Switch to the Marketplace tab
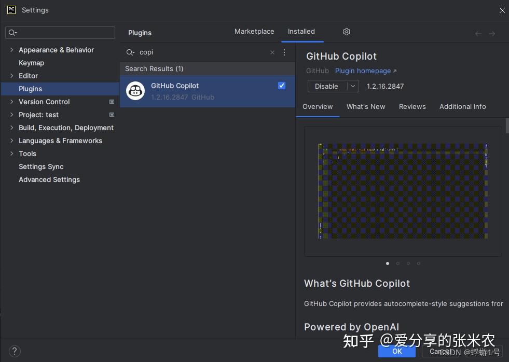509x362 pixels. 254,31
